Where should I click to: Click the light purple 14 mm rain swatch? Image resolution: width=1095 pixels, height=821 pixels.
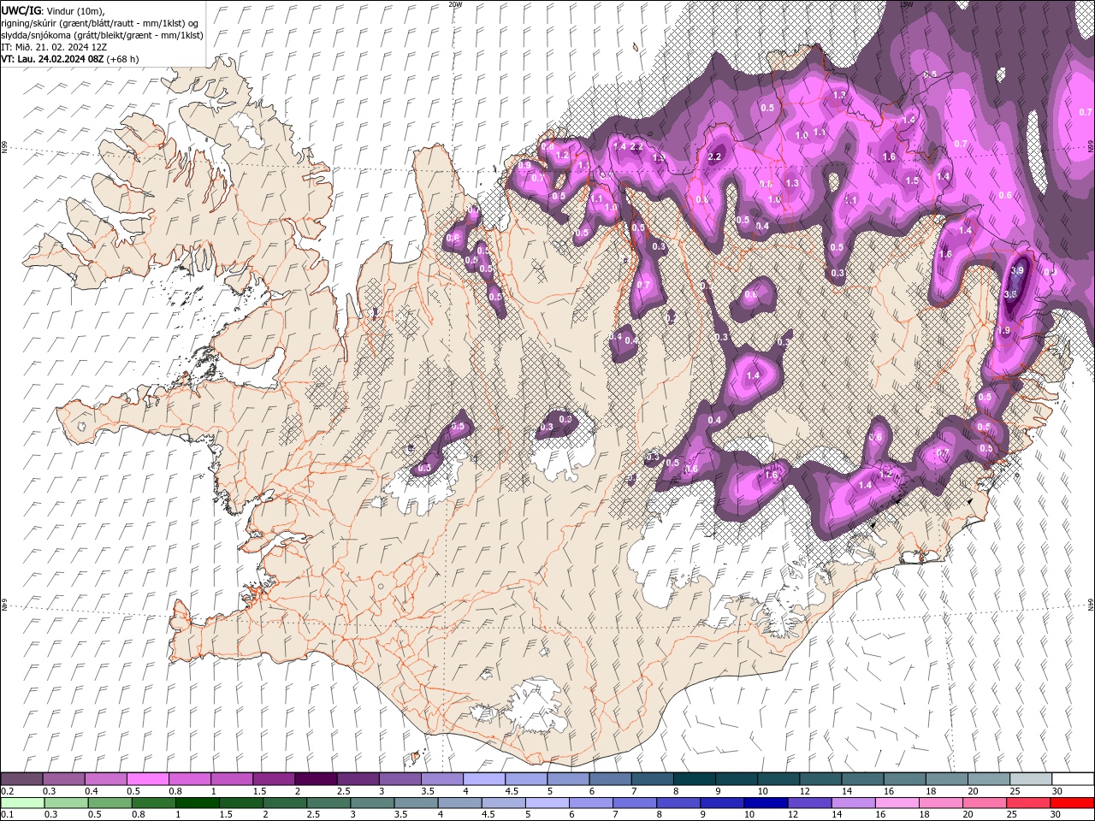854,803
